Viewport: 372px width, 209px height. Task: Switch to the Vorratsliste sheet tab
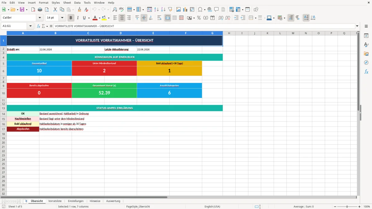point(55,201)
